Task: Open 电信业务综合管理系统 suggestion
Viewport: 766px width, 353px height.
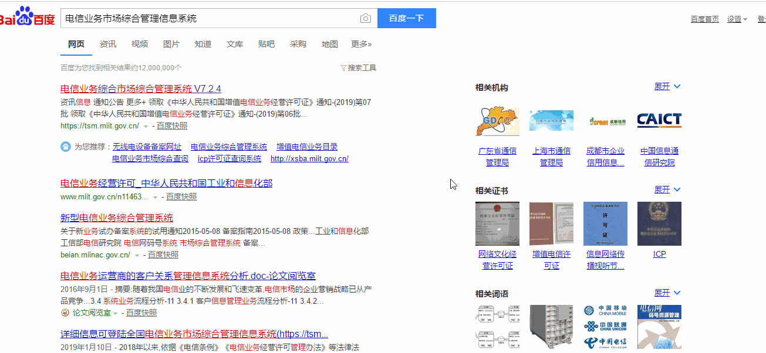Action: coord(229,147)
